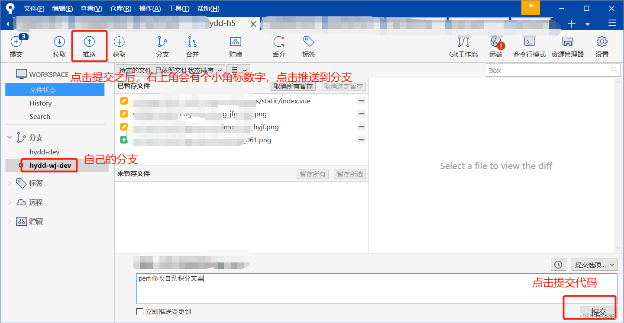Click the diff panel vertical scrollbar

[x=618, y=166]
